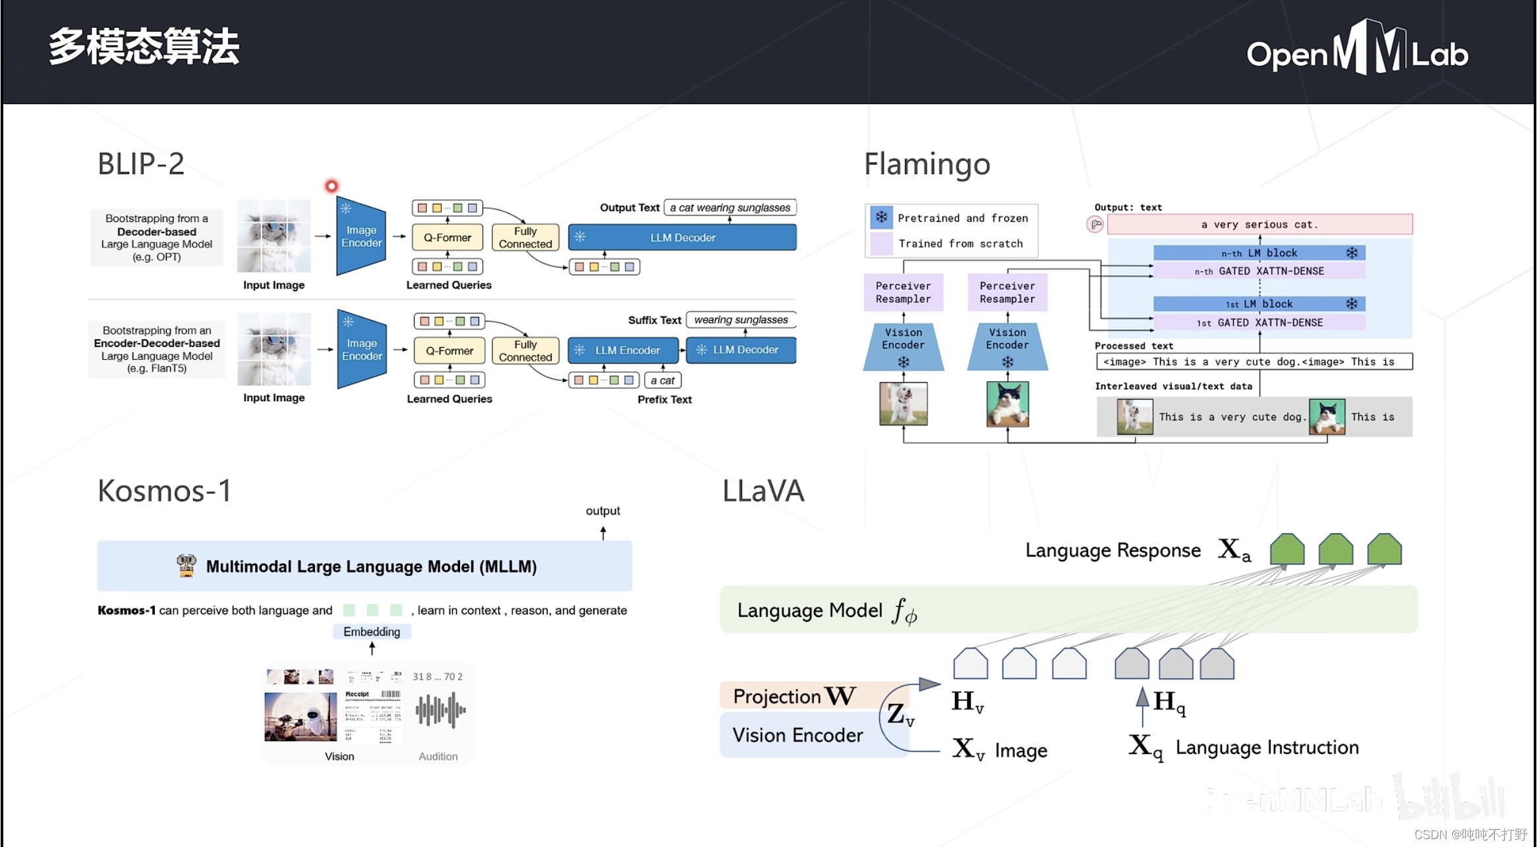The height and width of the screenshot is (847, 1537).
Task: Click the LLM Decoder next to LLM Encoder
Action: tap(741, 350)
